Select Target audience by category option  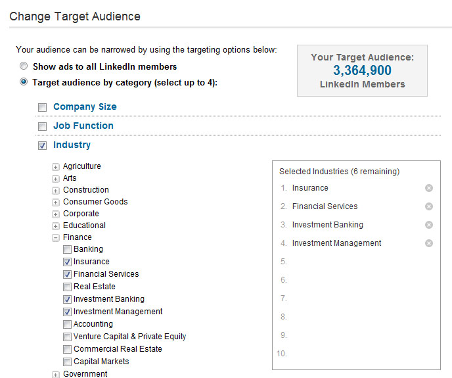coord(24,82)
